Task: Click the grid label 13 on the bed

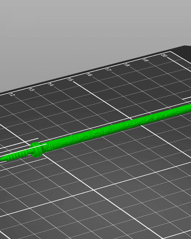Action: coord(31,89)
